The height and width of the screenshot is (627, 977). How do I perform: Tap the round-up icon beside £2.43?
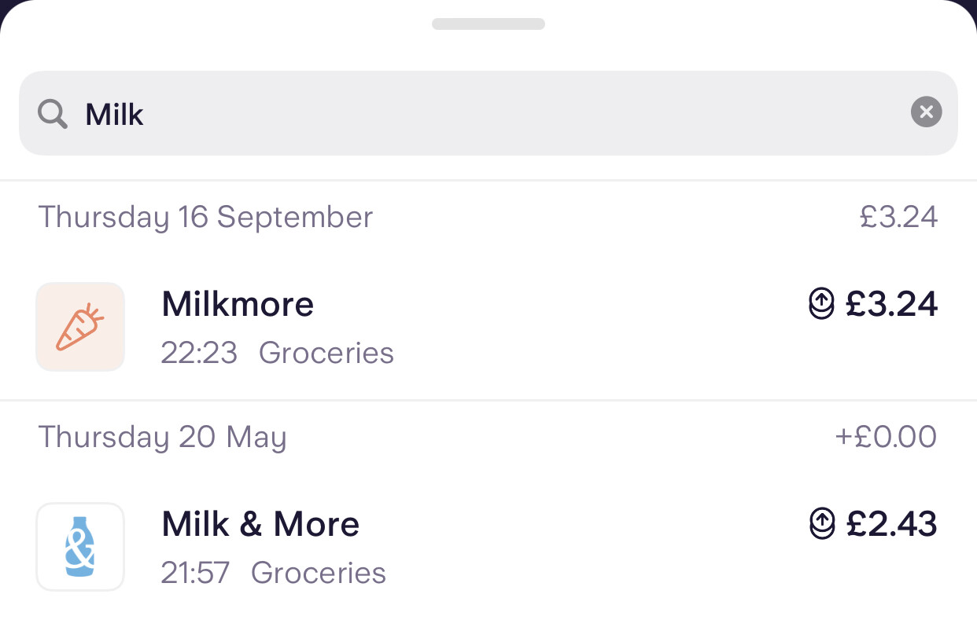pyautogui.click(x=821, y=523)
